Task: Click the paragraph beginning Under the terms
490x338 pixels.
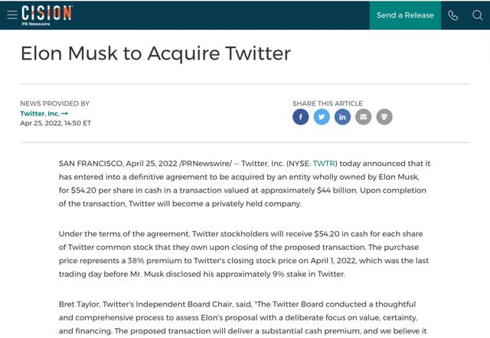Action: tap(244, 254)
